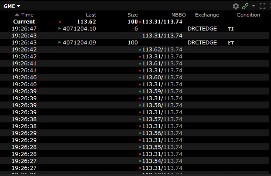Click the Size column header
This screenshot has width=271, height=176.
click(133, 15)
